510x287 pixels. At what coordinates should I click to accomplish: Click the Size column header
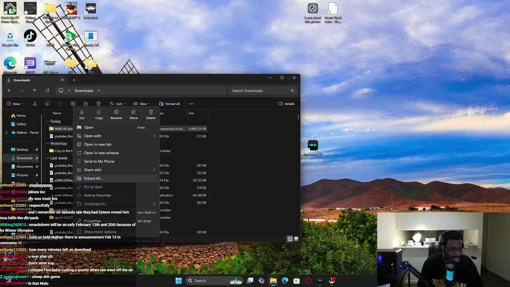tap(191, 113)
